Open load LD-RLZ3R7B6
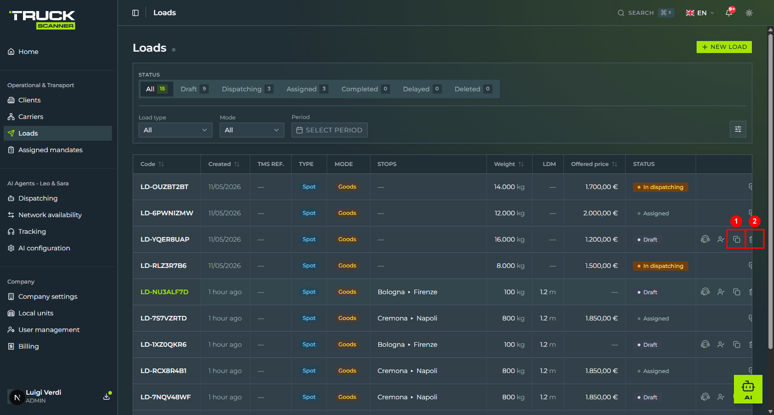The width and height of the screenshot is (774, 415). click(x=164, y=266)
